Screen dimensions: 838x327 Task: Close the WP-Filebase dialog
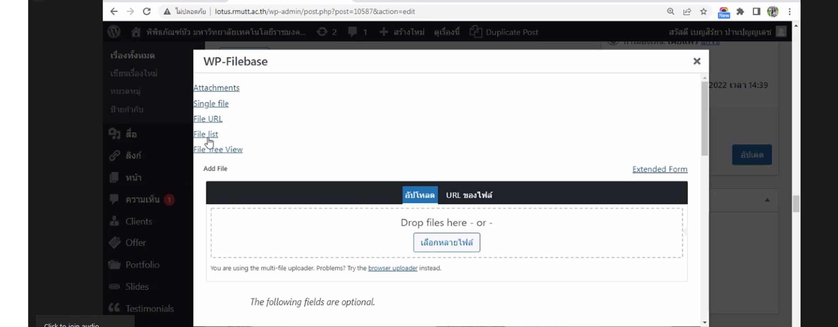(697, 61)
